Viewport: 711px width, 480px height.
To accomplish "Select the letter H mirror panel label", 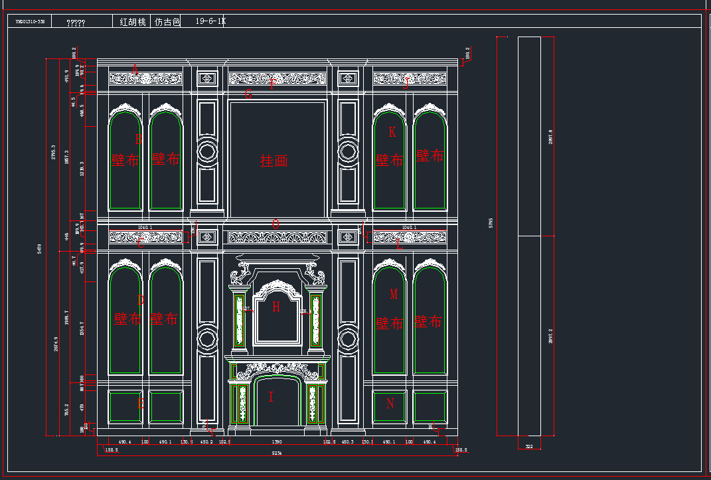I will coord(276,307).
